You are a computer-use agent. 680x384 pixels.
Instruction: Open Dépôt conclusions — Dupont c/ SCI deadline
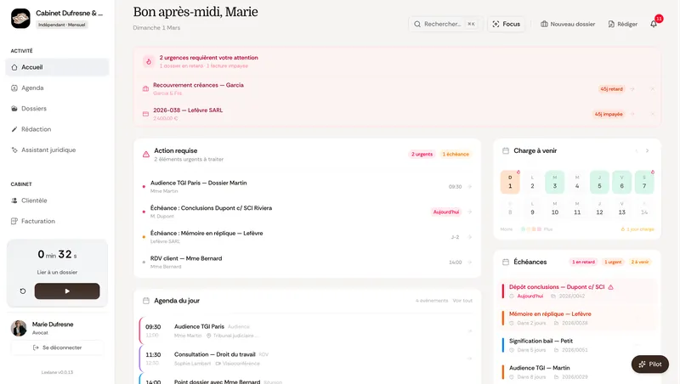click(x=578, y=291)
